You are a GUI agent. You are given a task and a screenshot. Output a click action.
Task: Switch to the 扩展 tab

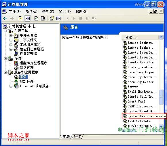[66, 136]
